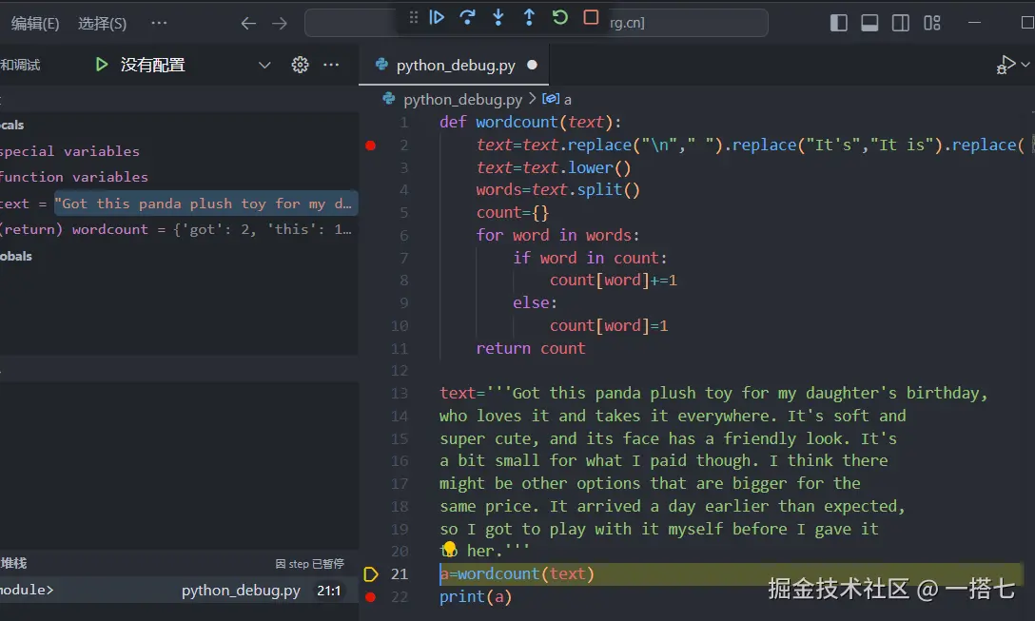This screenshot has height=621, width=1035.
Task: Toggle the bottom panel layout icon
Action: click(x=869, y=23)
